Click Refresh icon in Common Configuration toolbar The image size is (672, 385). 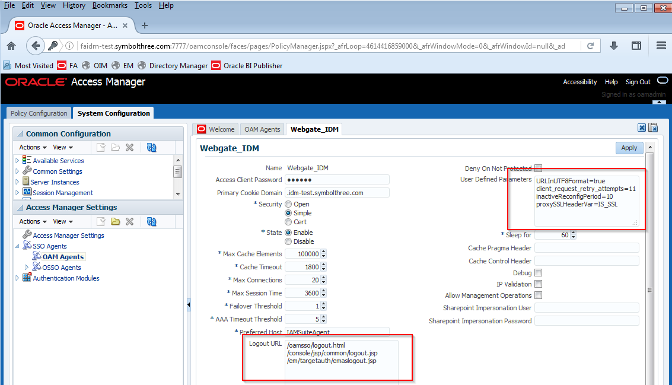tap(151, 148)
